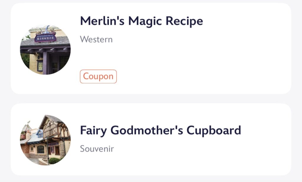302x182 pixels.
Task: Tap the Coupon tag on Merlin's card
Action: (98, 77)
